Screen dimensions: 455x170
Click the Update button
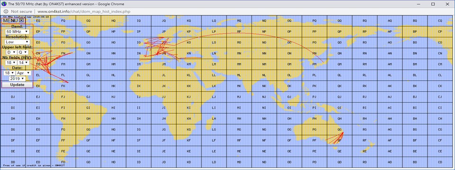tap(17, 85)
